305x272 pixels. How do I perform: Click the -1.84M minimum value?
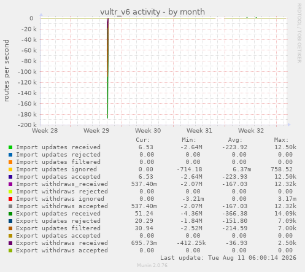[191, 221]
